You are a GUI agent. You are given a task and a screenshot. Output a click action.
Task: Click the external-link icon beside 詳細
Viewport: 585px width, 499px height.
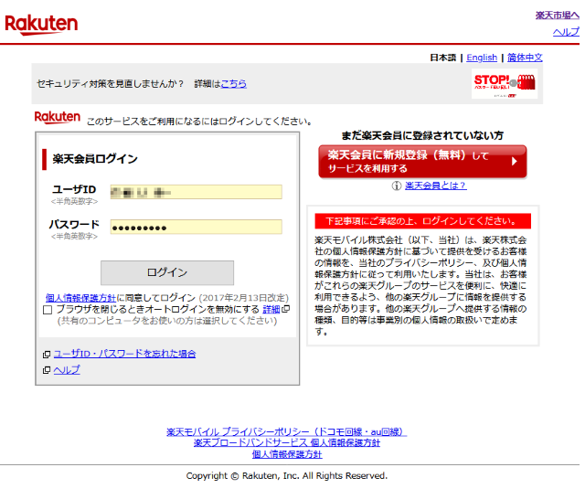(286, 309)
